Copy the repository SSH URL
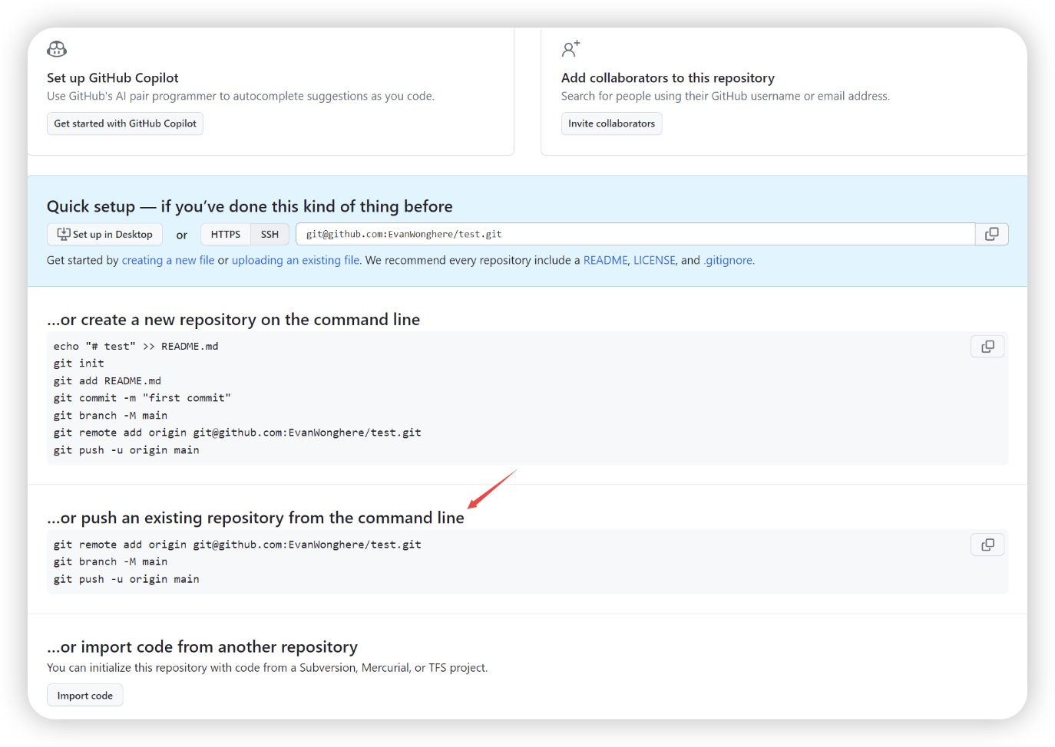 pos(991,234)
